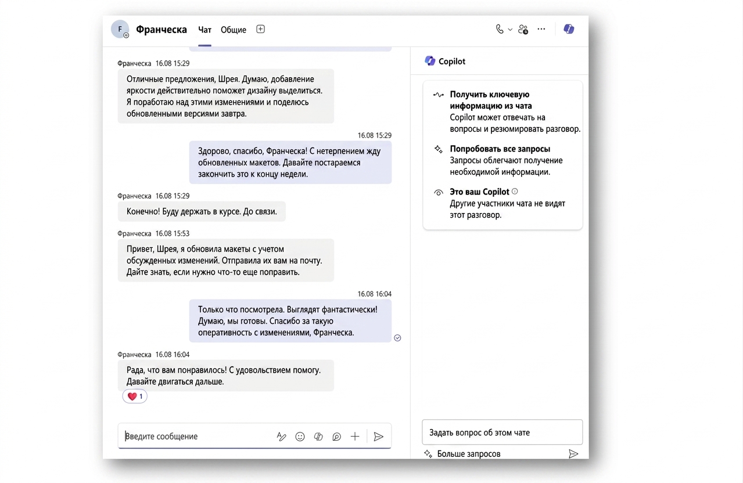The width and height of the screenshot is (743, 483).
Task: Start an audio call with the phone icon
Action: pyautogui.click(x=500, y=29)
